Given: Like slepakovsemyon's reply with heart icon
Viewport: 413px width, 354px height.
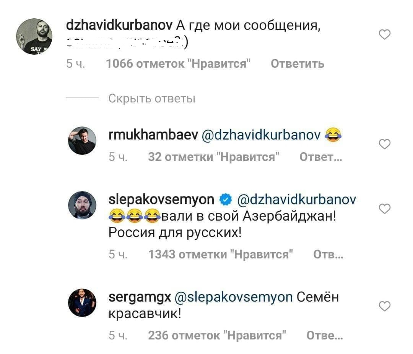Looking at the screenshot, I should pos(385,209).
